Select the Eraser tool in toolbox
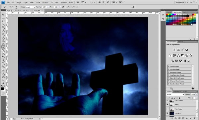The image size is (199, 120). 3,47
